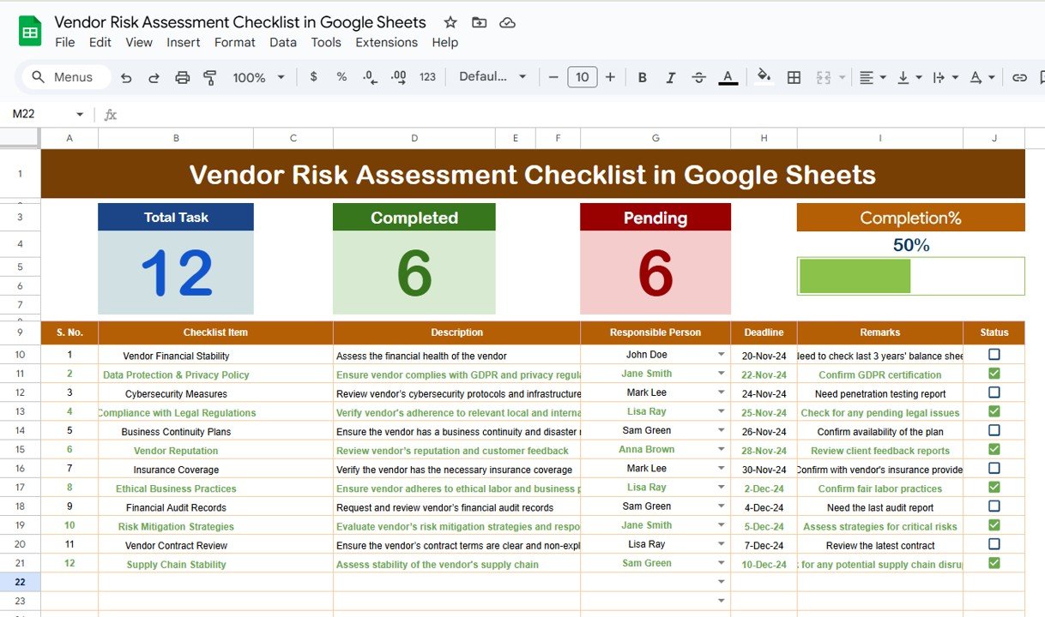The height and width of the screenshot is (617, 1045).
Task: Open the Help menu
Action: point(444,42)
